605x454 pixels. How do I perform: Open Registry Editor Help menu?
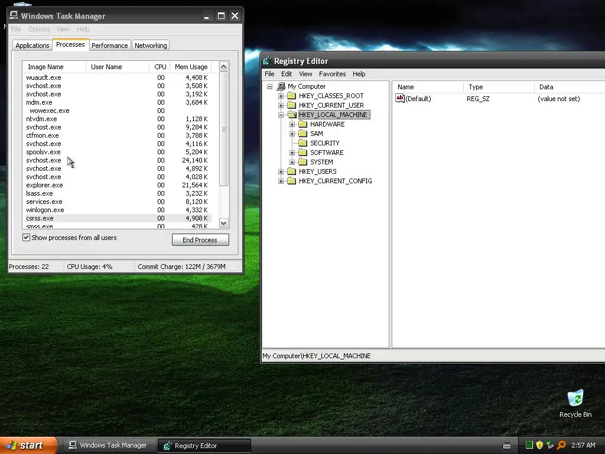click(359, 74)
